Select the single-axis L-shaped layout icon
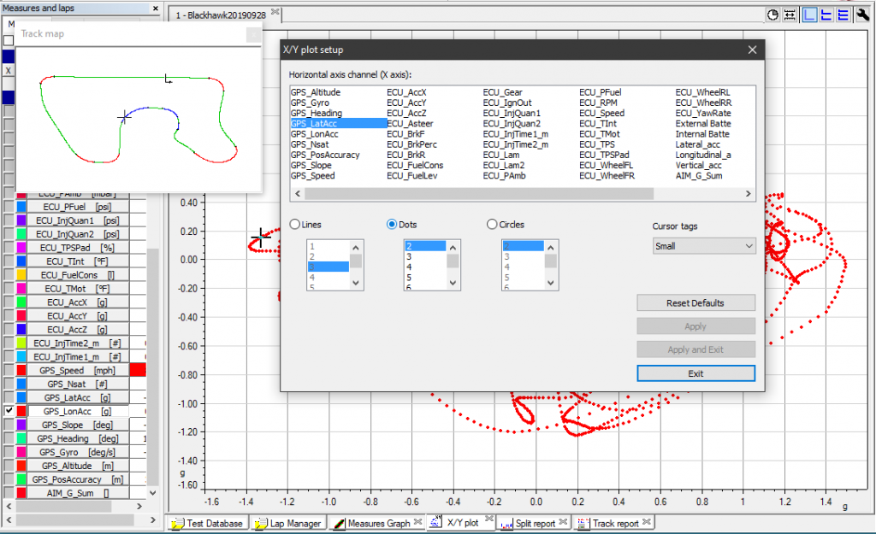Image resolution: width=876 pixels, height=534 pixels. 809,15
